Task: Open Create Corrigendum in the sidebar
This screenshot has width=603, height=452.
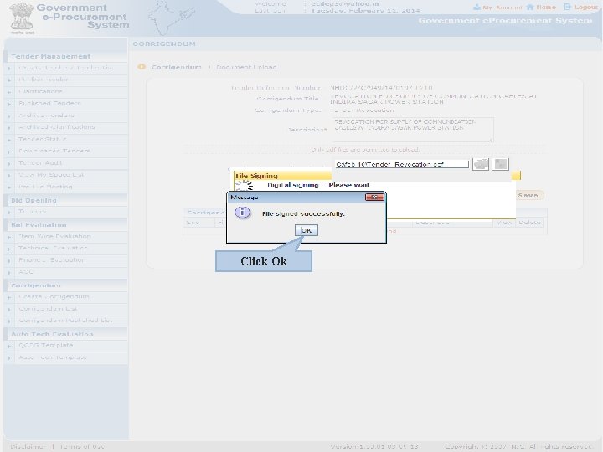Action: [54, 296]
